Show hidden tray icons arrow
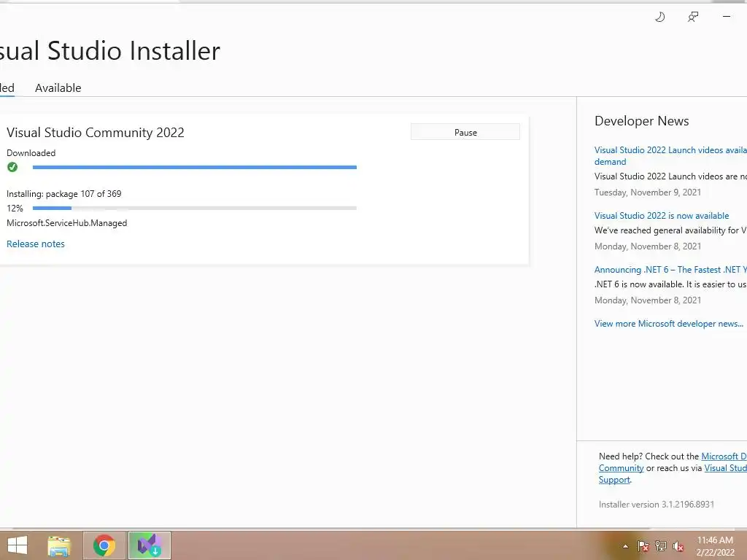Screen dimensions: 747x560 click(x=625, y=547)
